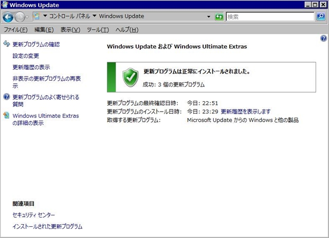Click the search magnifier button
Image resolution: width=329 pixels, height=238 pixels.
pos(321,16)
